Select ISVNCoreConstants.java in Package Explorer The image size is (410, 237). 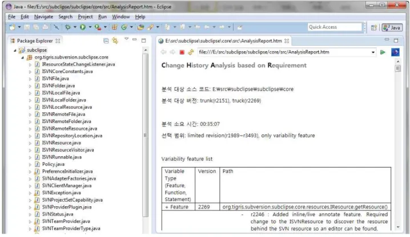click(67, 71)
